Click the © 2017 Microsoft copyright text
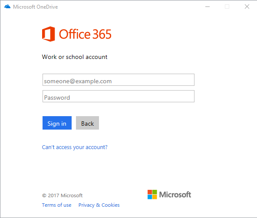The height and width of the screenshot is (218, 257). point(62,195)
